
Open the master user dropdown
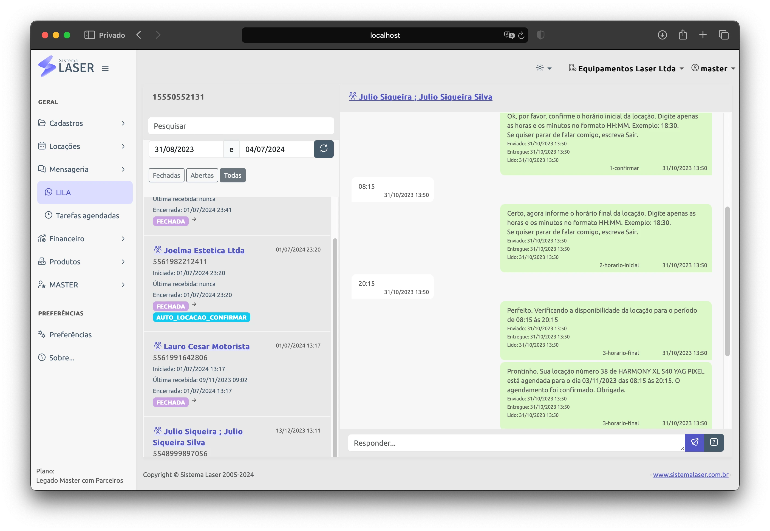[x=713, y=68]
